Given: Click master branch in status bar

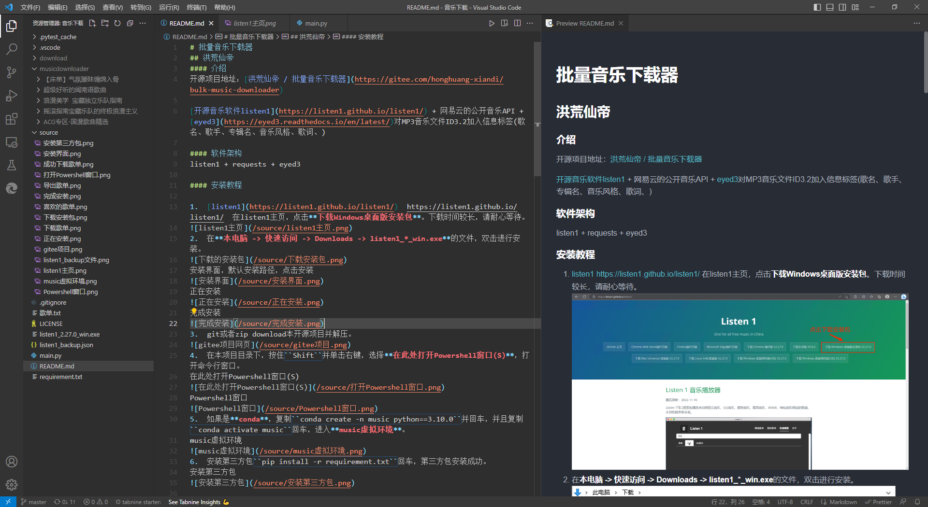Looking at the screenshot, I should tap(33, 502).
